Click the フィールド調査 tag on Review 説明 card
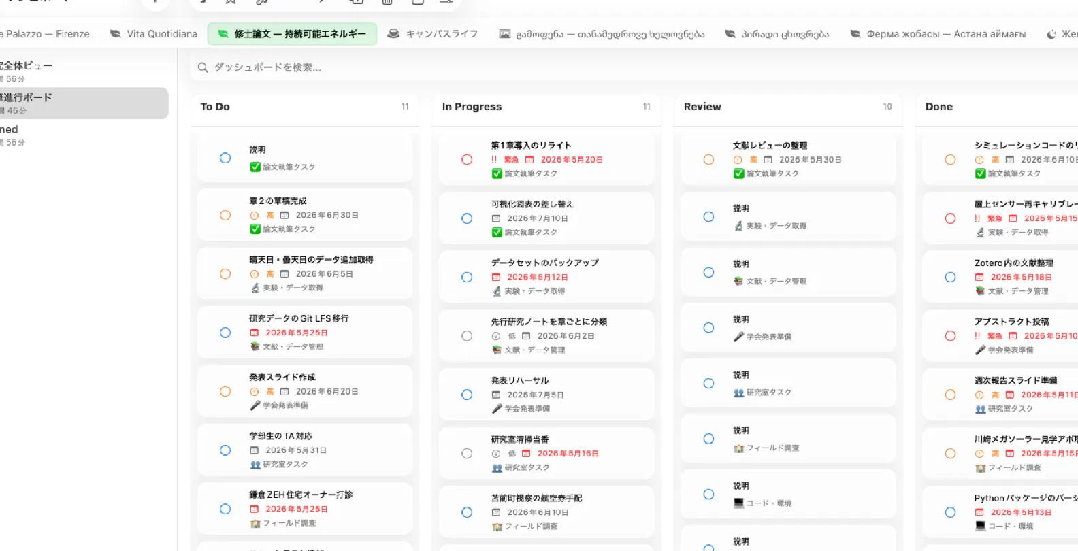Screen dimensions: 1078x551 click(773, 448)
